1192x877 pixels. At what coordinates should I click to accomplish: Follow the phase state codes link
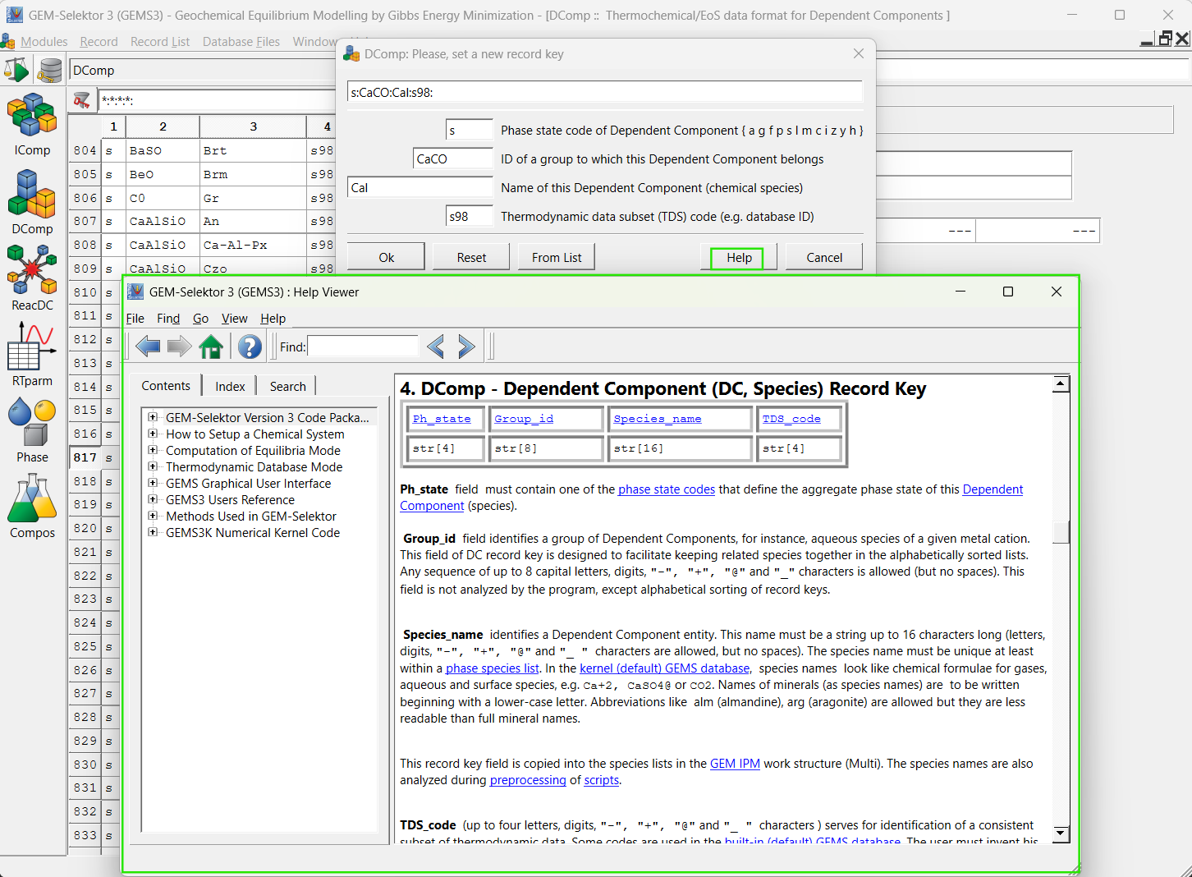[667, 489]
